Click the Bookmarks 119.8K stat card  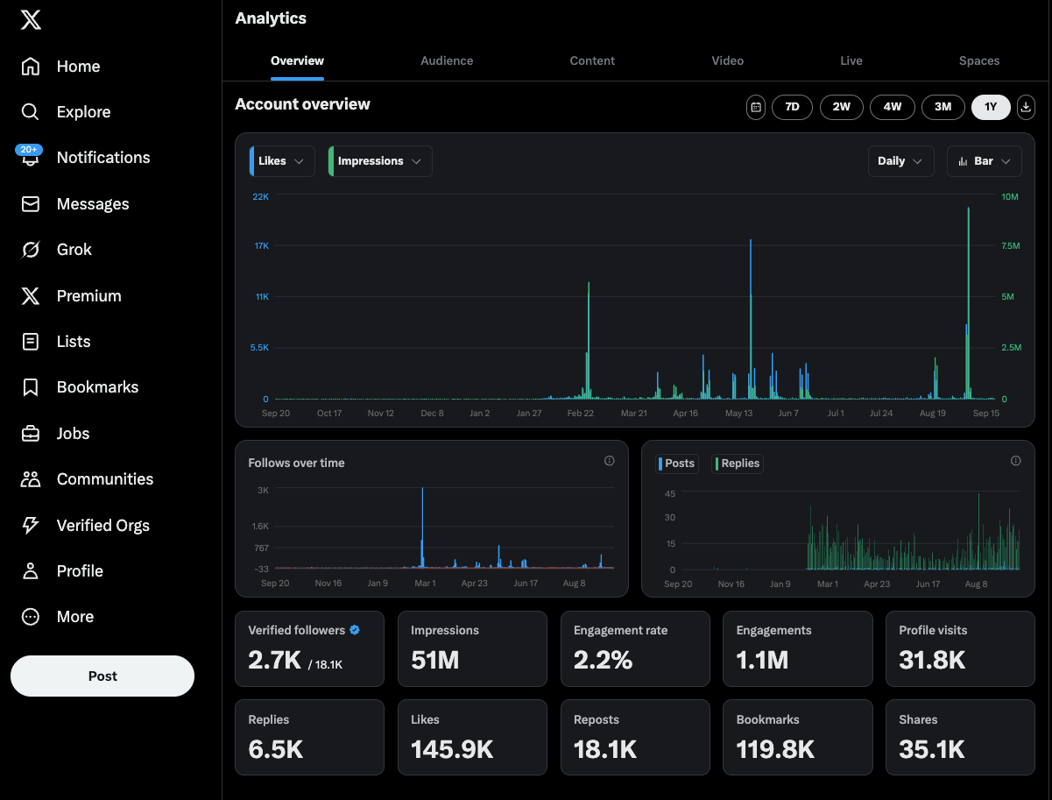pos(798,738)
